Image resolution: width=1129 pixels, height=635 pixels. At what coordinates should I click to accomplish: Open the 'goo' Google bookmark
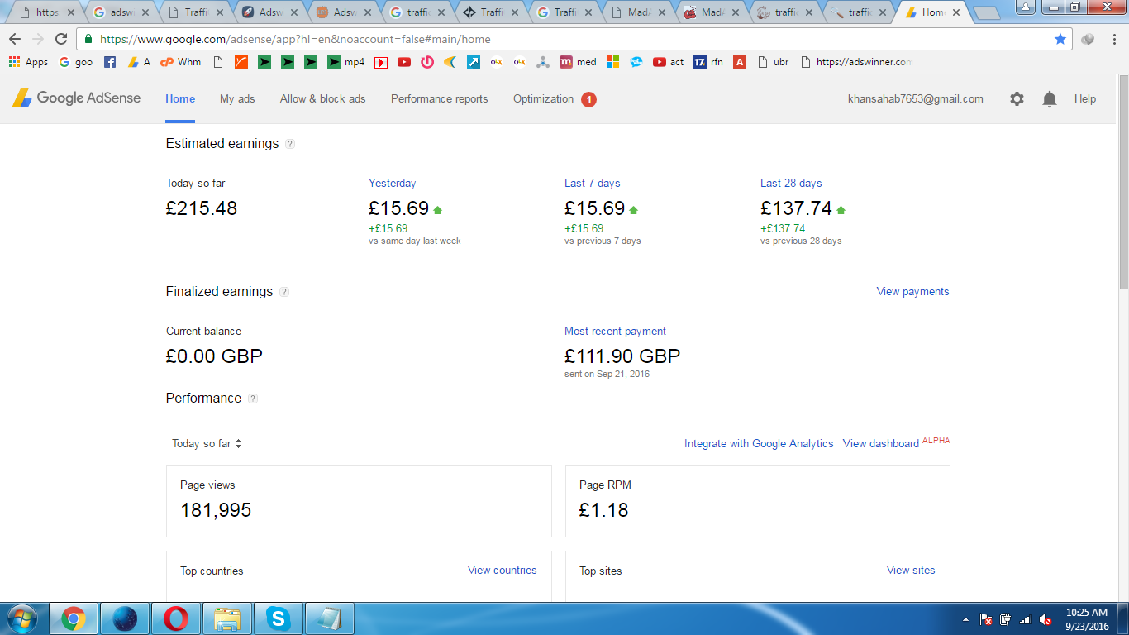pos(75,62)
